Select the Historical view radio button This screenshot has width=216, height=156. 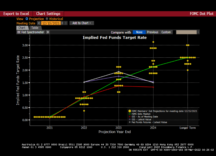47,19
